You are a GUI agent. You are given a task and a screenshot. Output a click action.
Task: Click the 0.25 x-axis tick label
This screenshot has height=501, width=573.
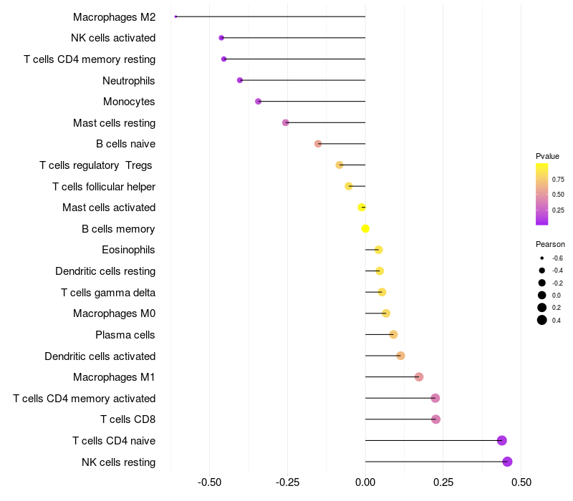[x=443, y=482]
